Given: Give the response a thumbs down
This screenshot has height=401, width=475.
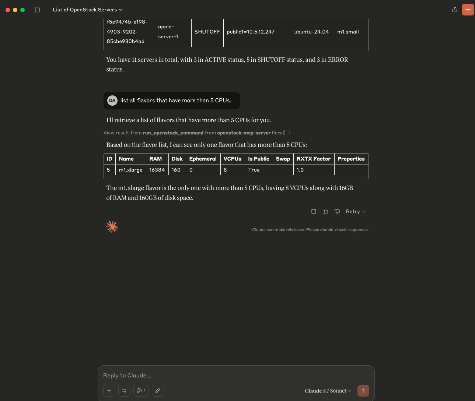Looking at the screenshot, I should 337,211.
